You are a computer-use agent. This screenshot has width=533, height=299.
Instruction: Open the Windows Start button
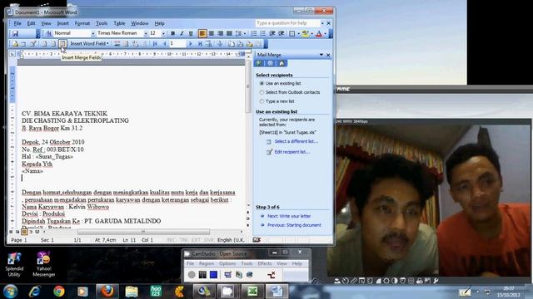coord(10,292)
